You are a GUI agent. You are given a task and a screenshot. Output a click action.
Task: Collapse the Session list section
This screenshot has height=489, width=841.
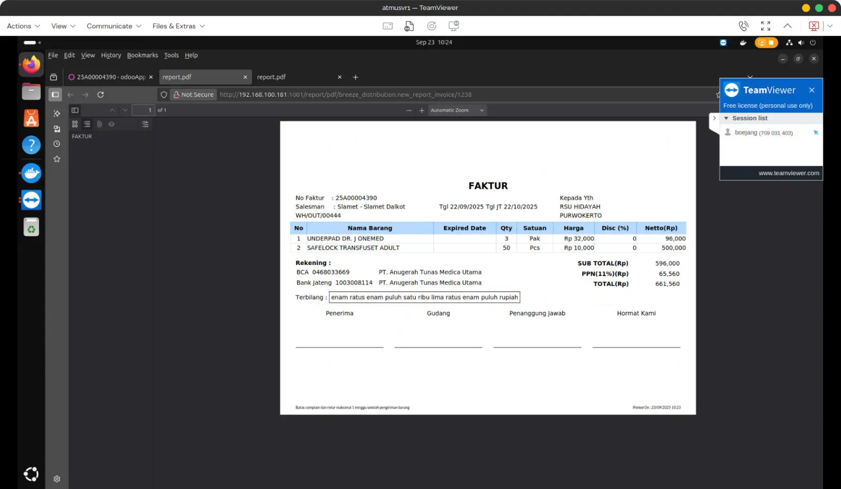[x=726, y=118]
